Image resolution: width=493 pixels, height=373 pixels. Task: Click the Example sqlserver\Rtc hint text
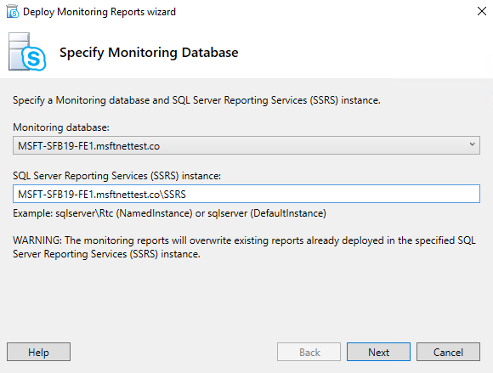click(x=169, y=213)
